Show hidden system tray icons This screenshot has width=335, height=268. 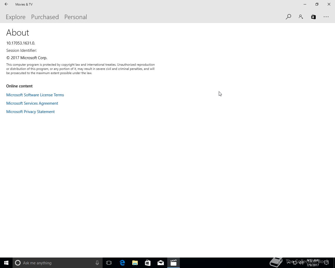[x=288, y=263]
